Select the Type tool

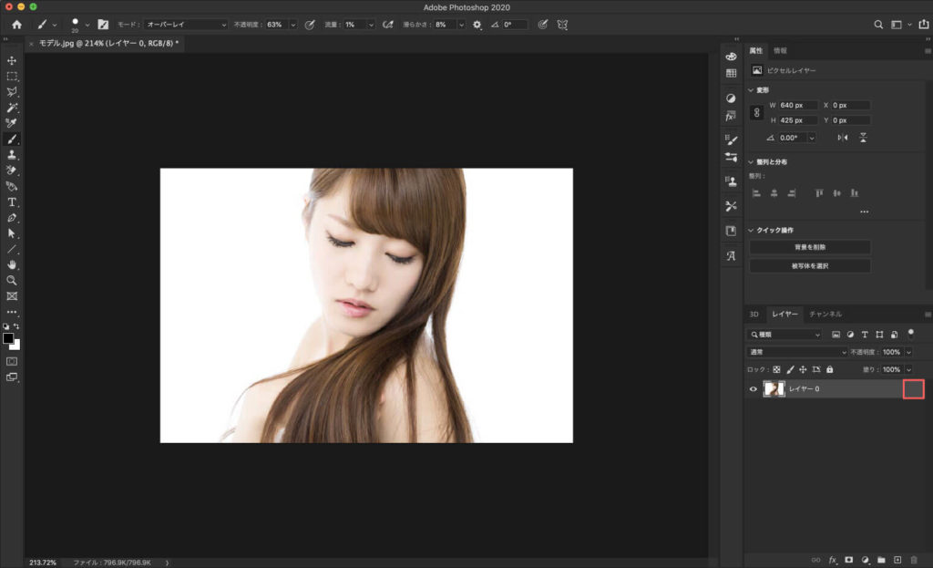pyautogui.click(x=12, y=202)
